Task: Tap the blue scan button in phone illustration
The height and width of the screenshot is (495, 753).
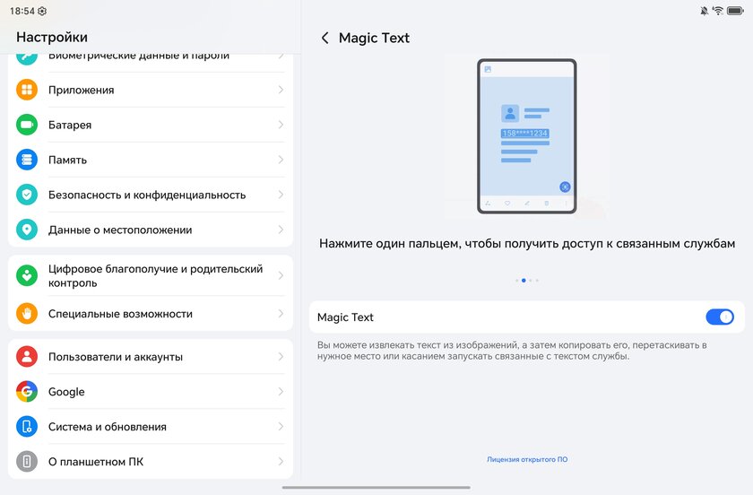Action: click(x=565, y=187)
